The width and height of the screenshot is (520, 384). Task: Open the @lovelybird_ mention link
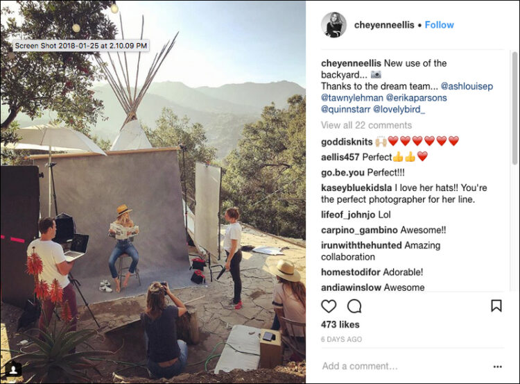tap(399, 109)
